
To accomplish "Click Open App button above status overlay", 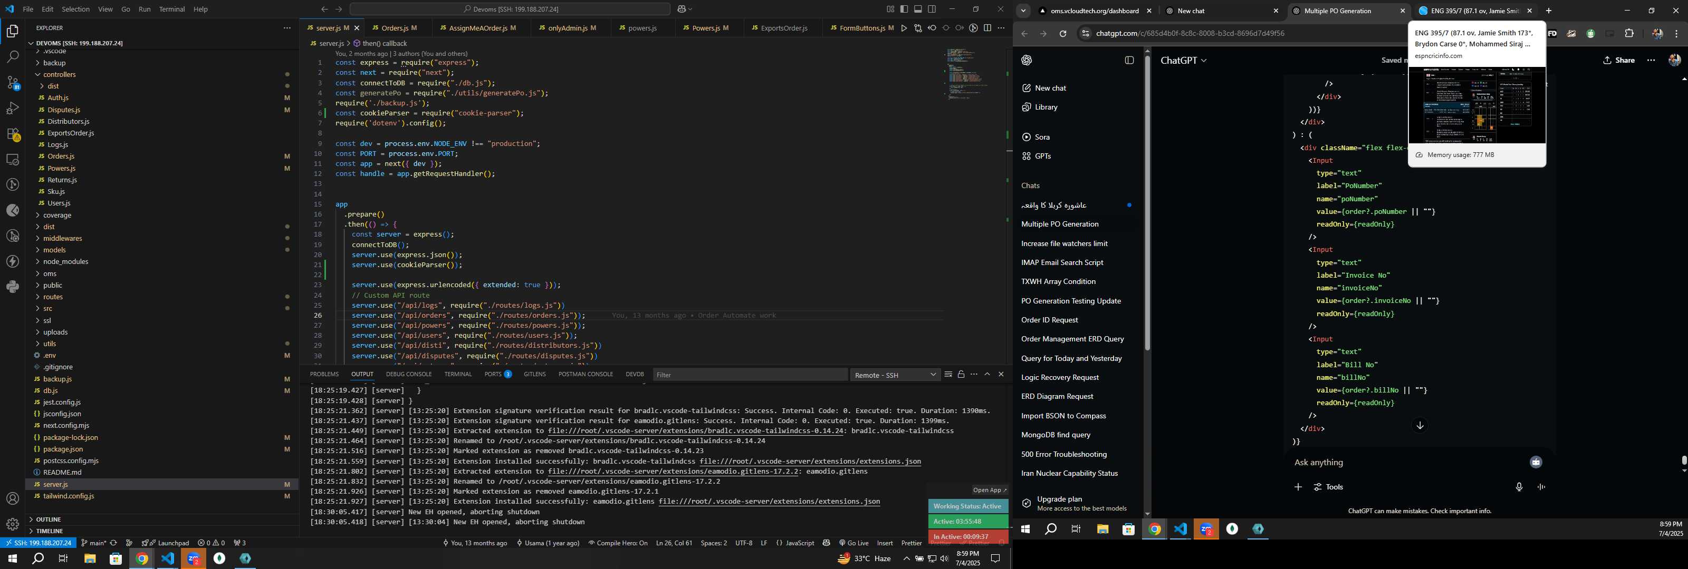I will click(989, 490).
